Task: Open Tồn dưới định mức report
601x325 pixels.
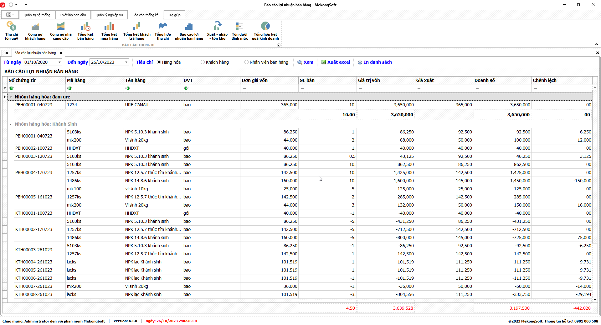Action: click(x=239, y=31)
